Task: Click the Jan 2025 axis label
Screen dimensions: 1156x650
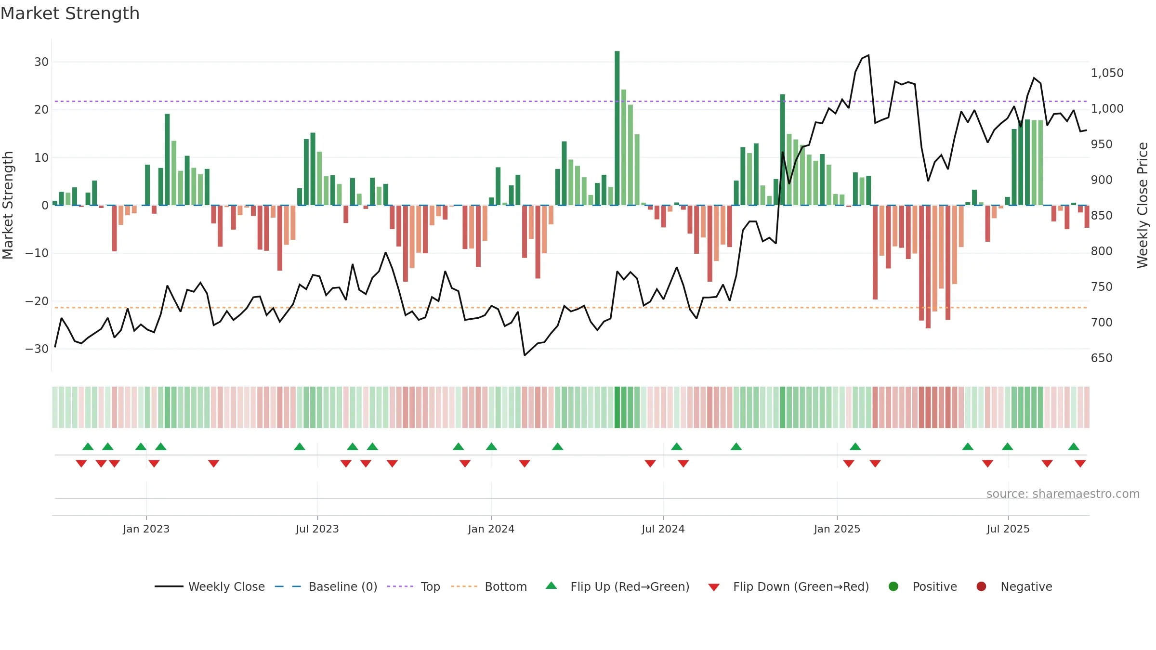Action: pos(837,529)
